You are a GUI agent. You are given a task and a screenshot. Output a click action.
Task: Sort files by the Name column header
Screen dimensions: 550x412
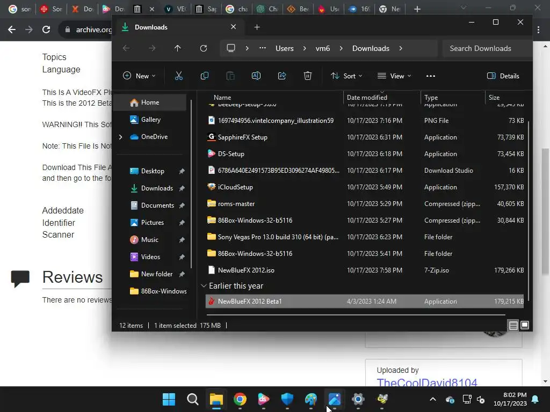pos(222,98)
